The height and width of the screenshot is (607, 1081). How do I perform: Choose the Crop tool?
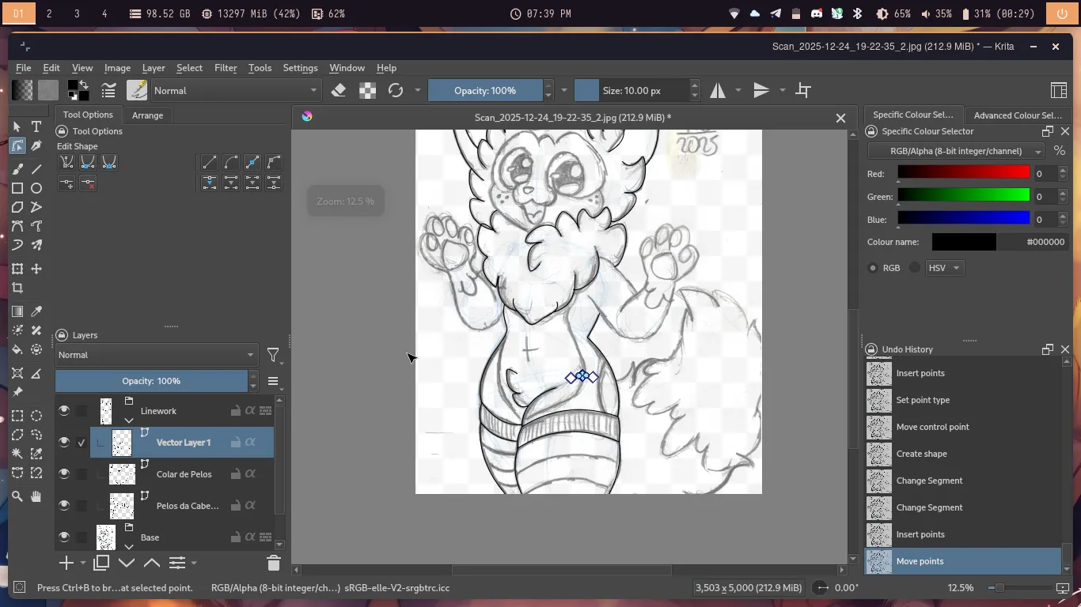pyautogui.click(x=17, y=288)
